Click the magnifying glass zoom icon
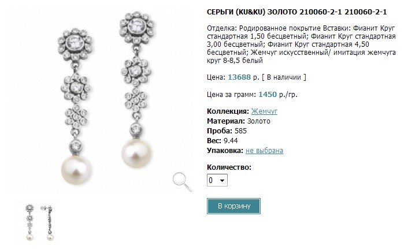 (183, 182)
